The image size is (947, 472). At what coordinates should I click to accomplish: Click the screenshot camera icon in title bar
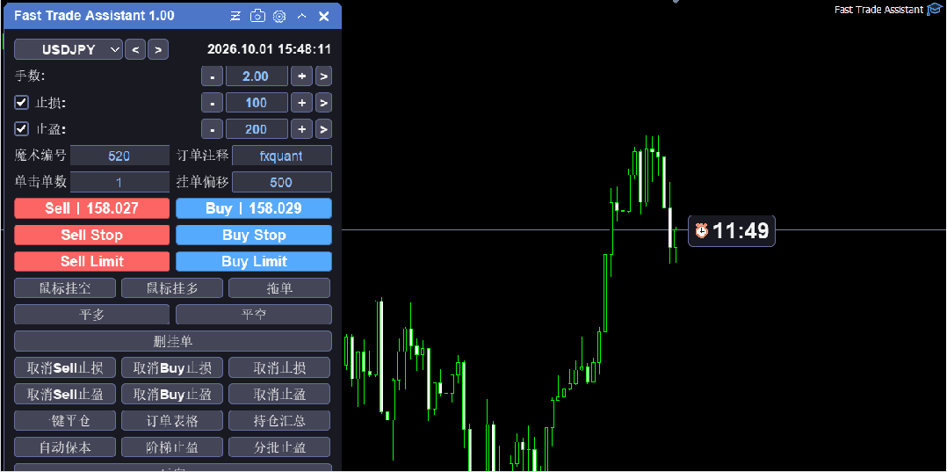258,17
